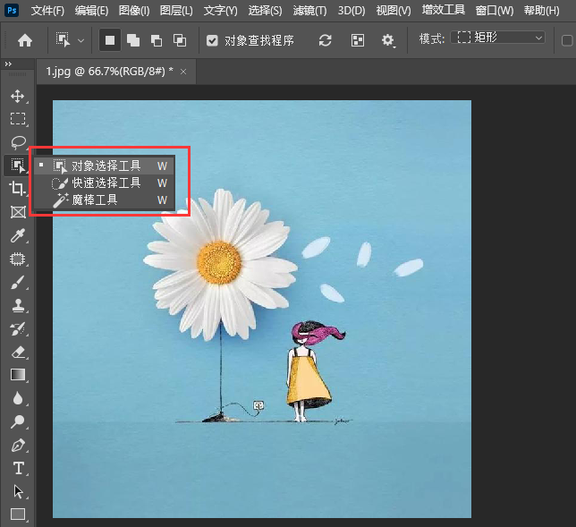This screenshot has width=576, height=527.
Task: Click the Home icon in options bar
Action: point(25,40)
